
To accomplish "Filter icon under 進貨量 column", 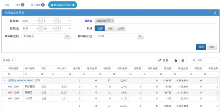I will (70, 74).
